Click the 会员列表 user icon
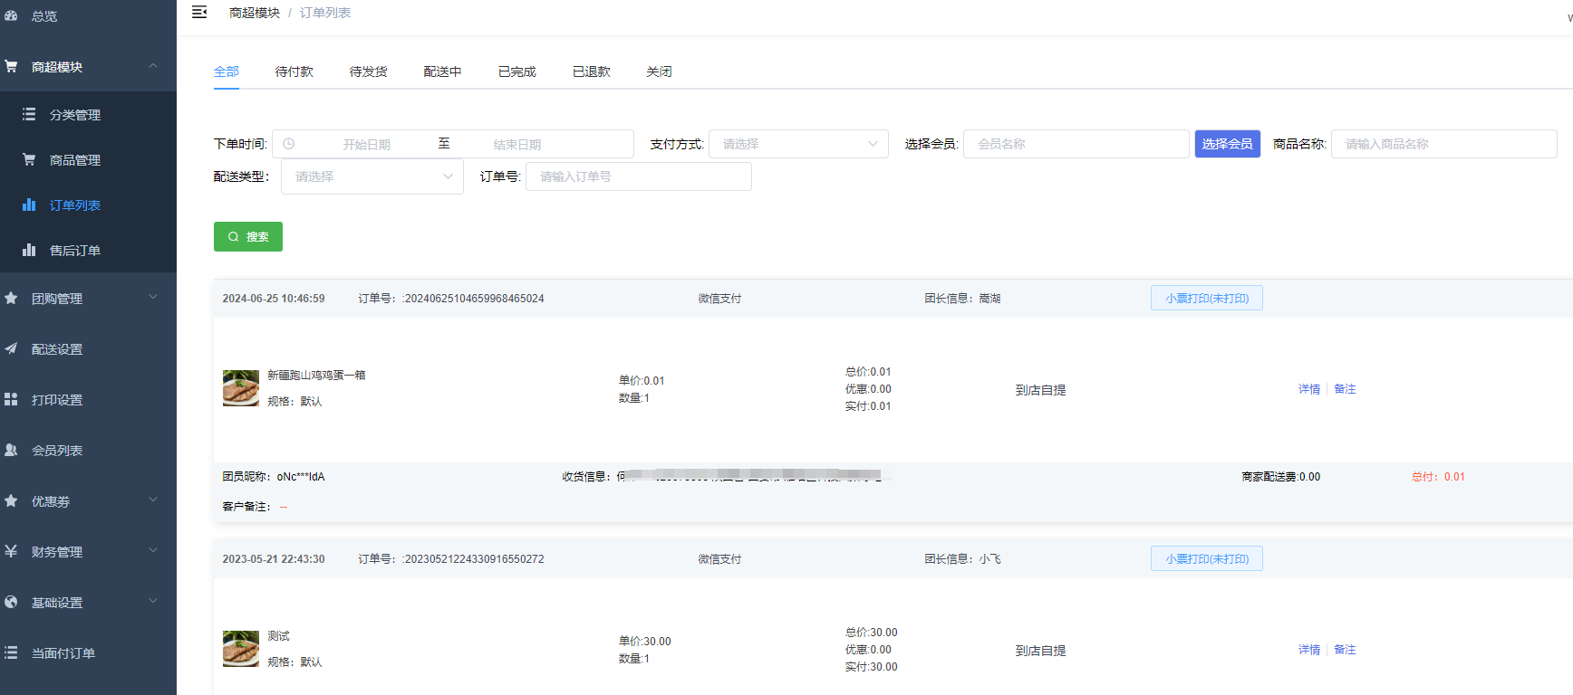The height and width of the screenshot is (695, 1573). coord(11,450)
